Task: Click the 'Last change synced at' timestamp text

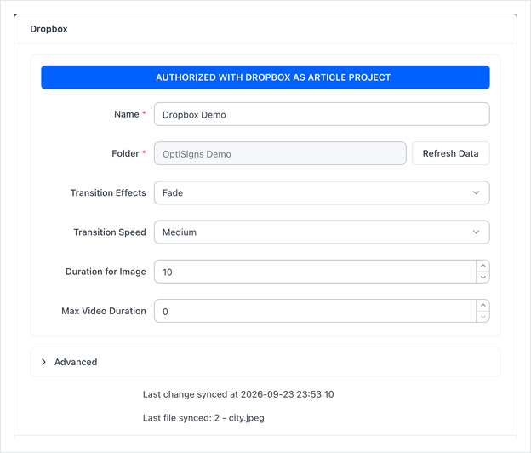Action: click(x=238, y=394)
